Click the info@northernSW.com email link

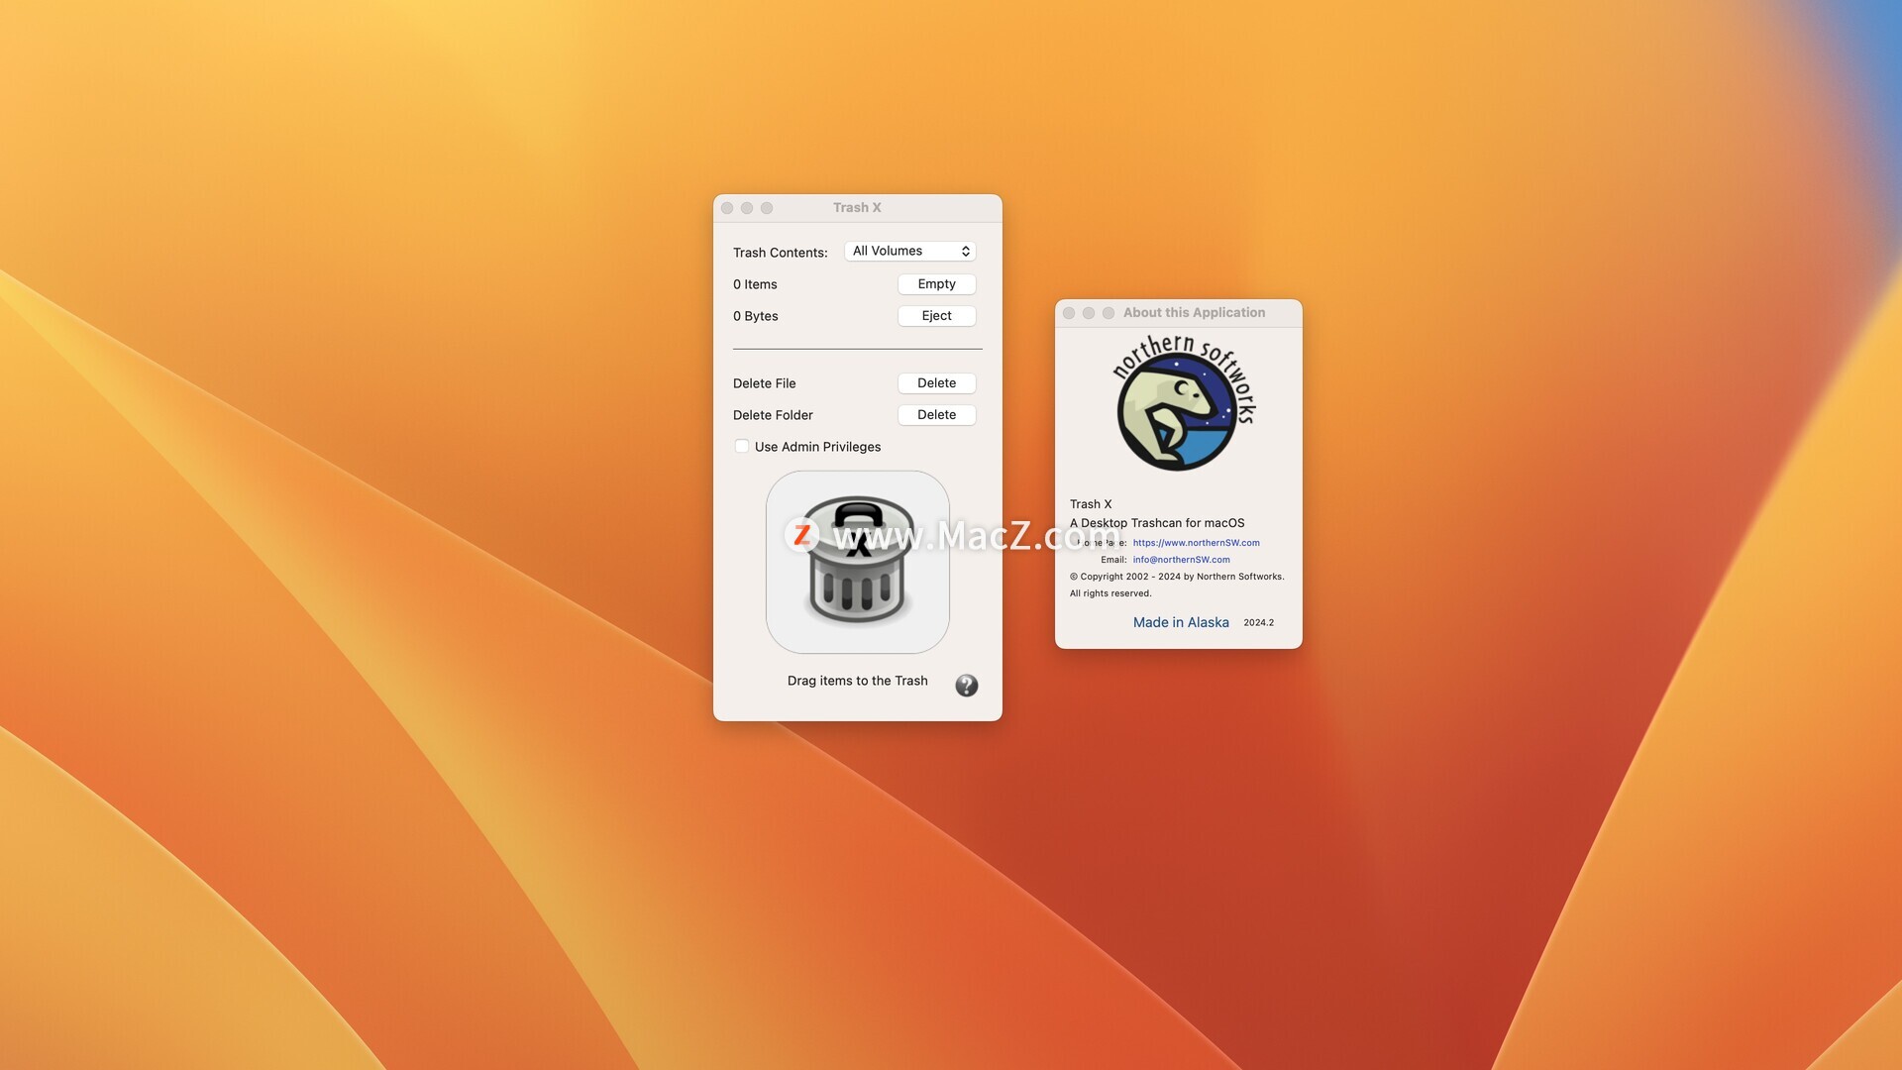tap(1181, 560)
